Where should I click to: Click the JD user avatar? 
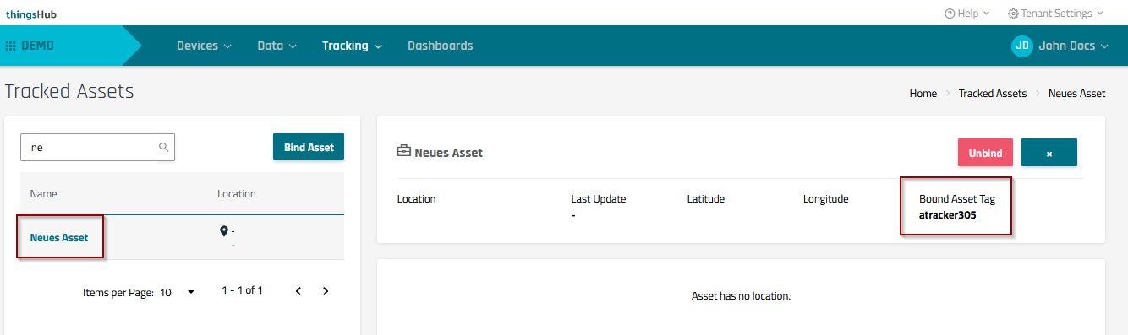(1022, 46)
